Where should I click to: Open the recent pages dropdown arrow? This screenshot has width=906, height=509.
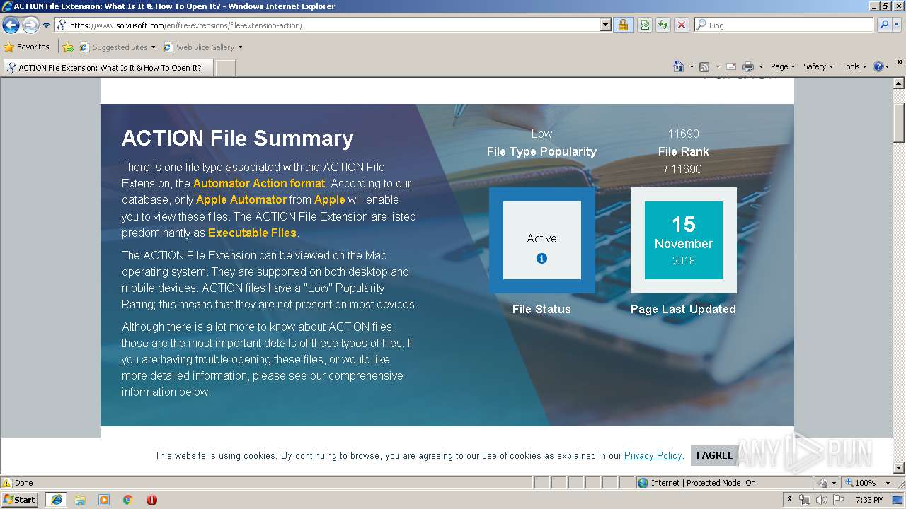click(47, 25)
